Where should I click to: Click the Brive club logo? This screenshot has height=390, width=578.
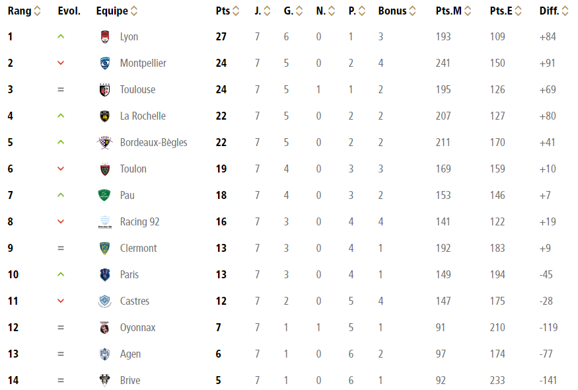coord(104,380)
